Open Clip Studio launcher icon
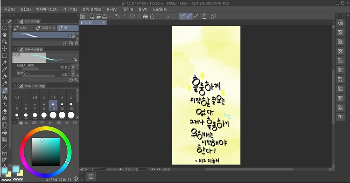 coord(83,16)
